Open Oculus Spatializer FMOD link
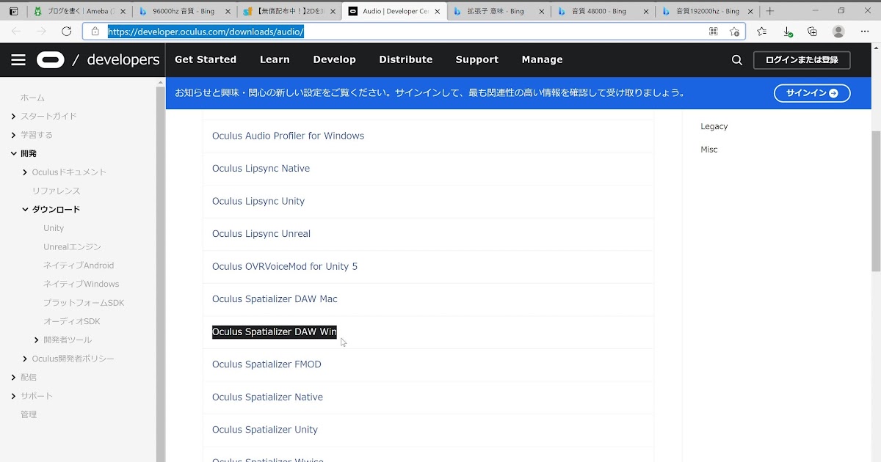Viewport: 881px width, 462px height. pyautogui.click(x=267, y=364)
